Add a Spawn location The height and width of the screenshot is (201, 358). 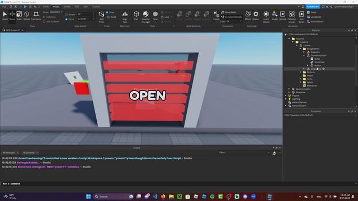[x=256, y=16]
